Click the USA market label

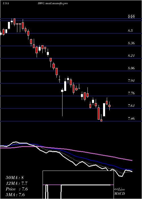(x=6, y=3)
